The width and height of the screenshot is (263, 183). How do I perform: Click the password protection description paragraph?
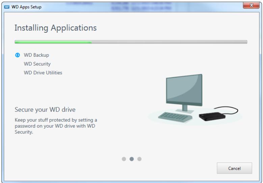click(x=56, y=126)
